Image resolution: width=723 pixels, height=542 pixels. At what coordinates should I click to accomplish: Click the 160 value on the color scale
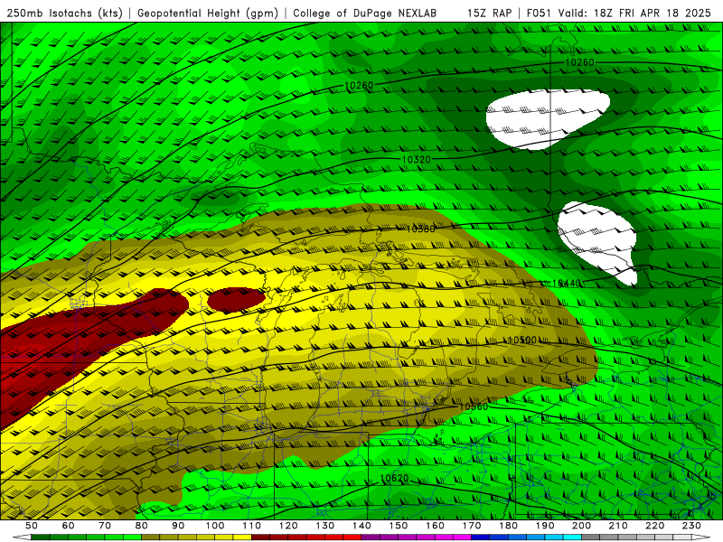coord(435,526)
